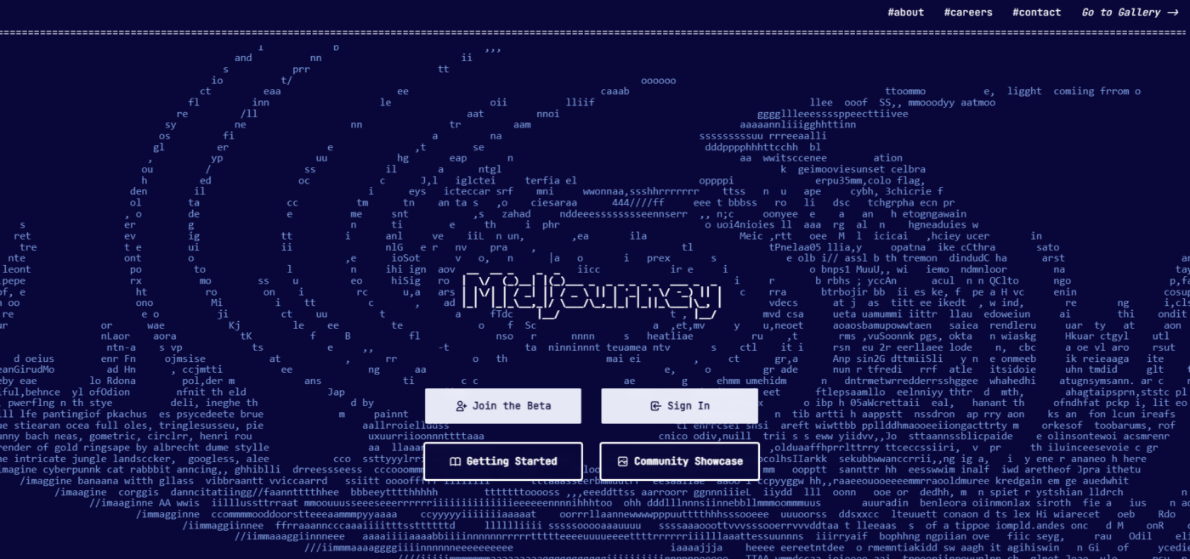
Task: Open the #careers navigation item
Action: [x=967, y=12]
